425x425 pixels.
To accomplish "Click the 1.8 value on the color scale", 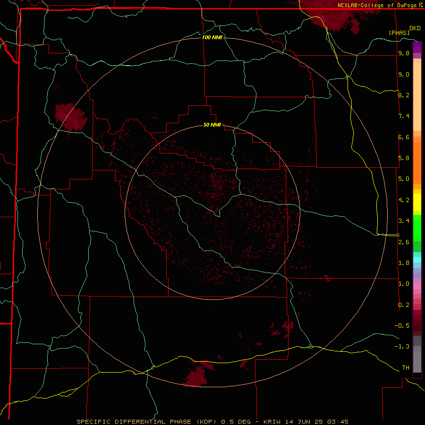I will [404, 263].
